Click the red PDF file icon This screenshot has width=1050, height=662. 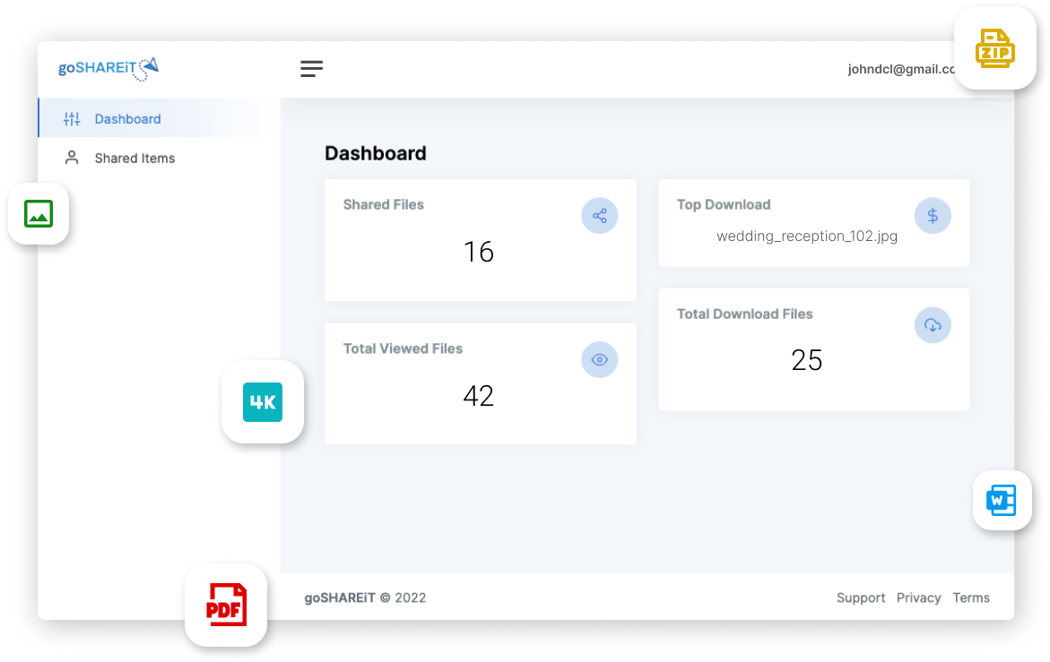point(226,605)
